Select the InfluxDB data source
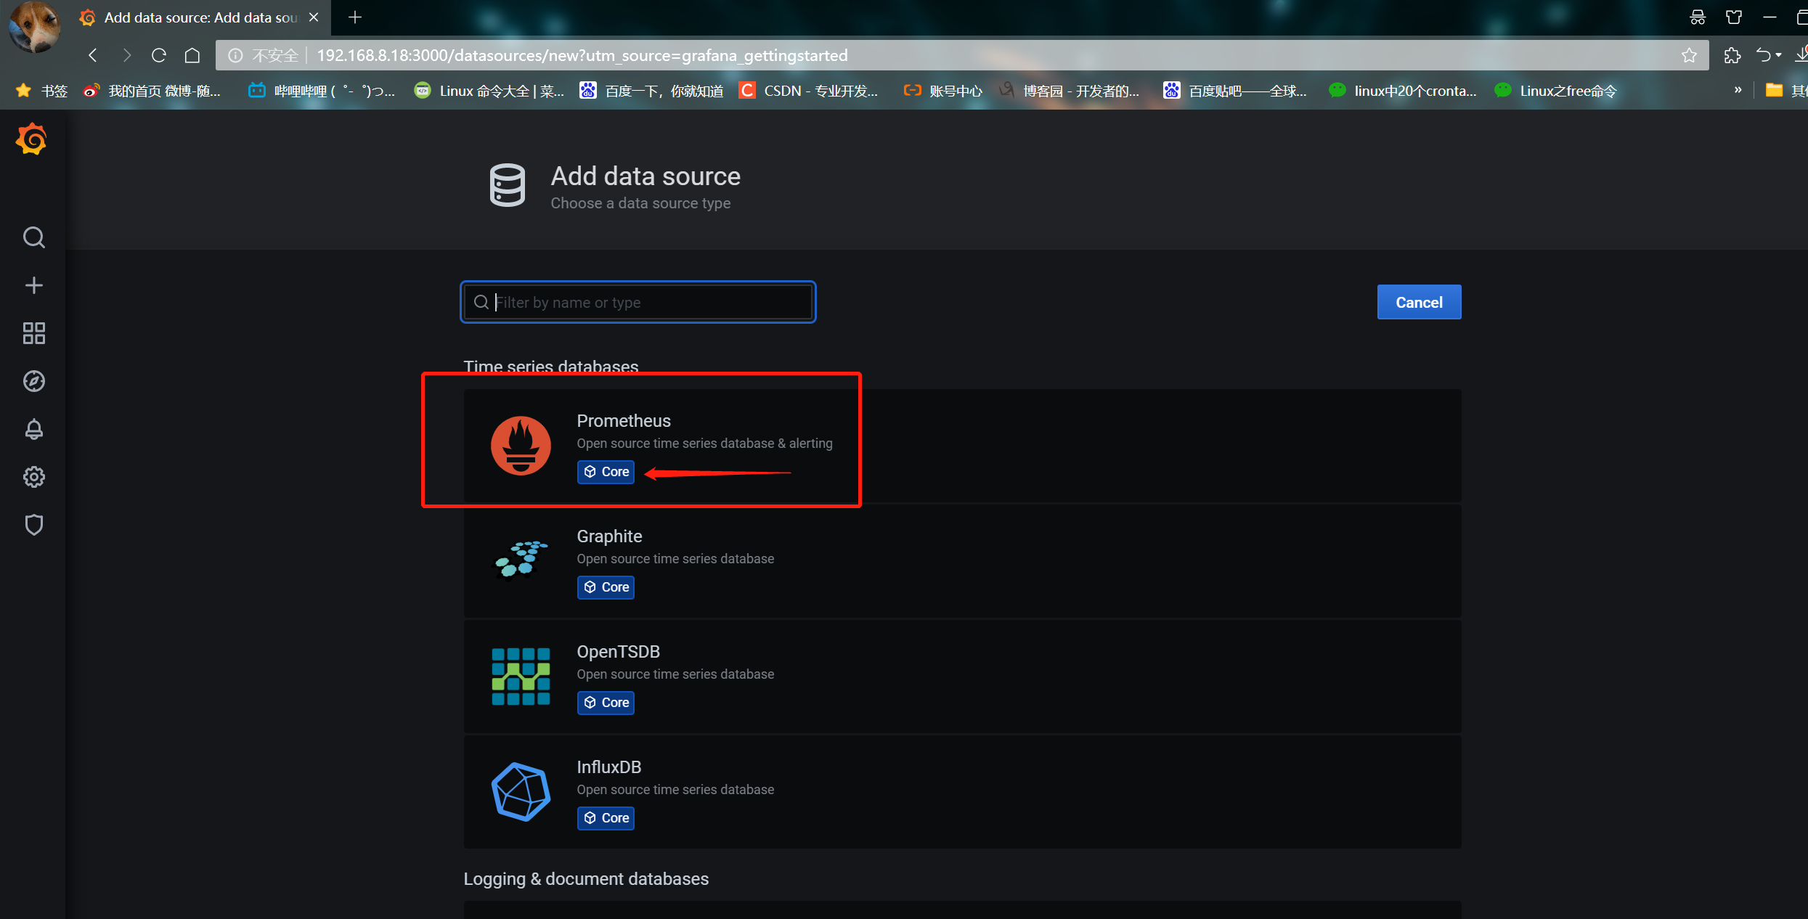The image size is (1808, 919). pyautogui.click(x=962, y=791)
